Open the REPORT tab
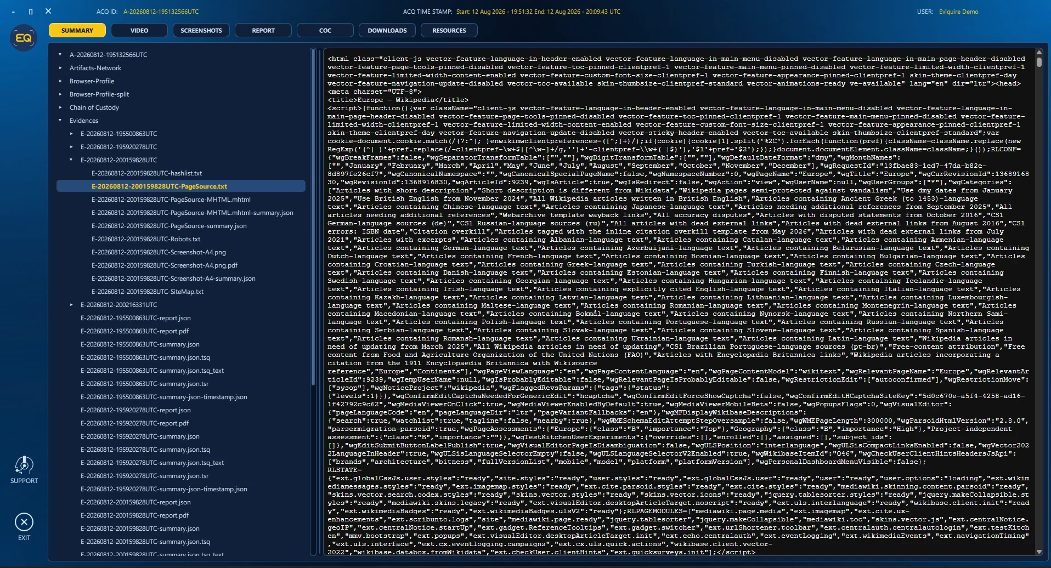This screenshot has width=1051, height=568. [263, 31]
